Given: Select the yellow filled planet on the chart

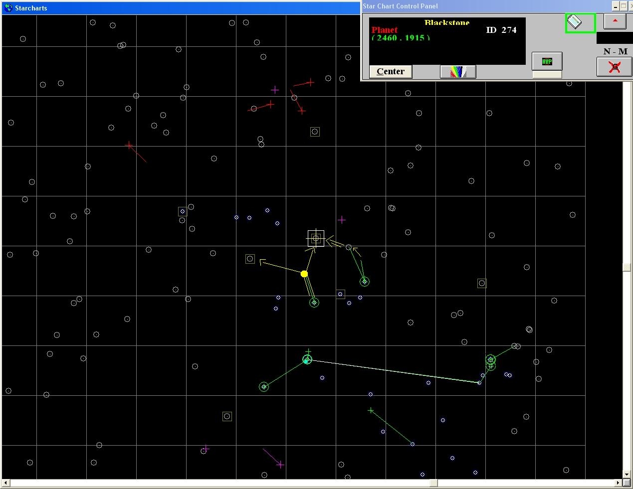Looking at the screenshot, I should click(304, 274).
